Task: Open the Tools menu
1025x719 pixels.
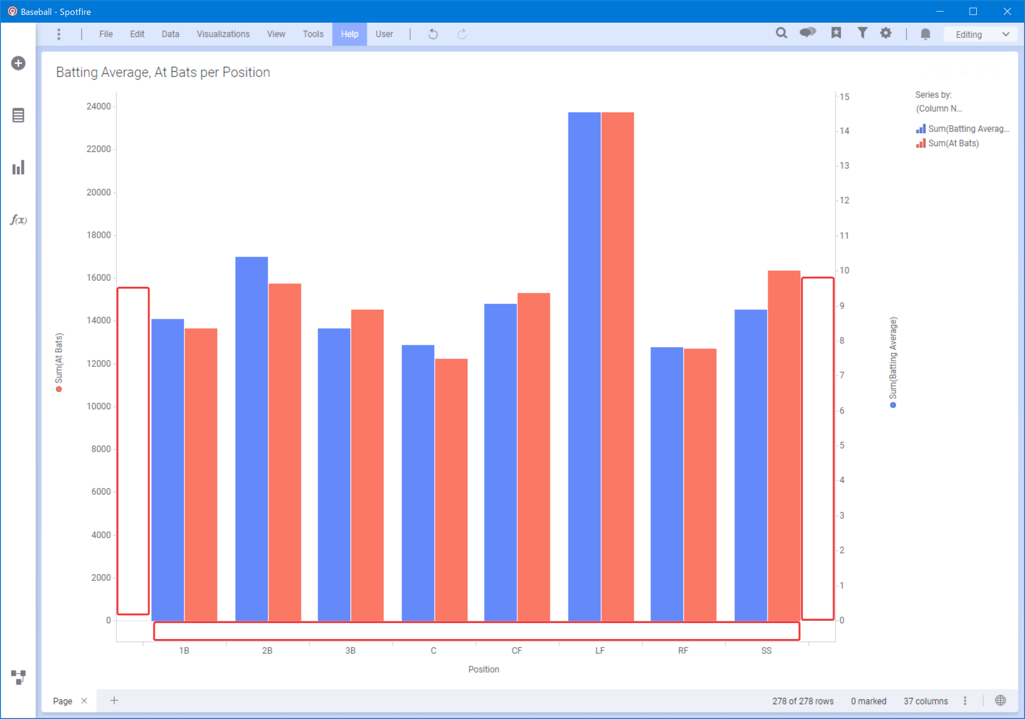Action: 313,34
